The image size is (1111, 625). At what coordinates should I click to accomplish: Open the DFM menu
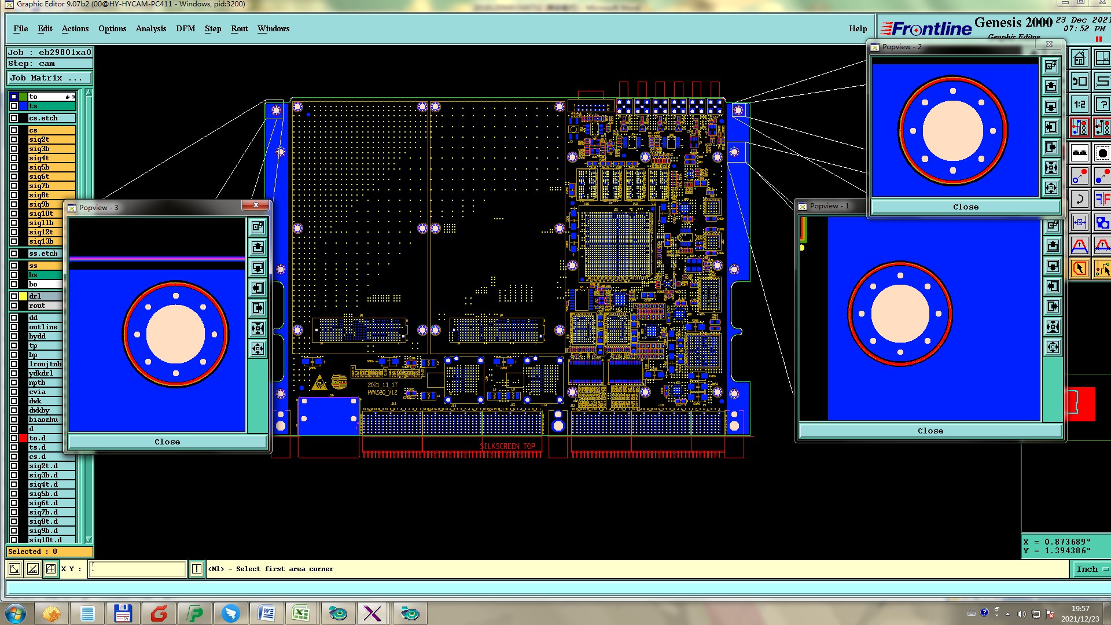coord(185,28)
